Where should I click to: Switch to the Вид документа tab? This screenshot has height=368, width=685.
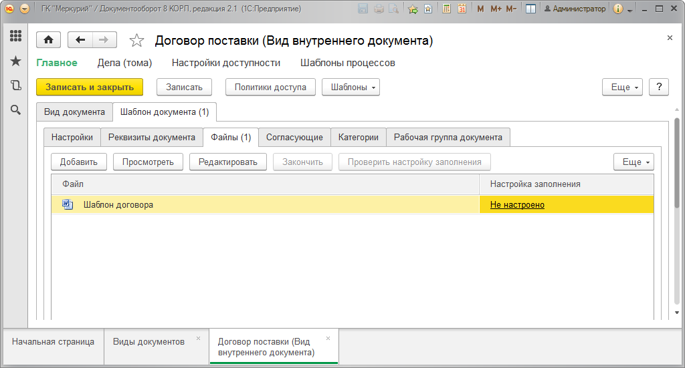[74, 112]
